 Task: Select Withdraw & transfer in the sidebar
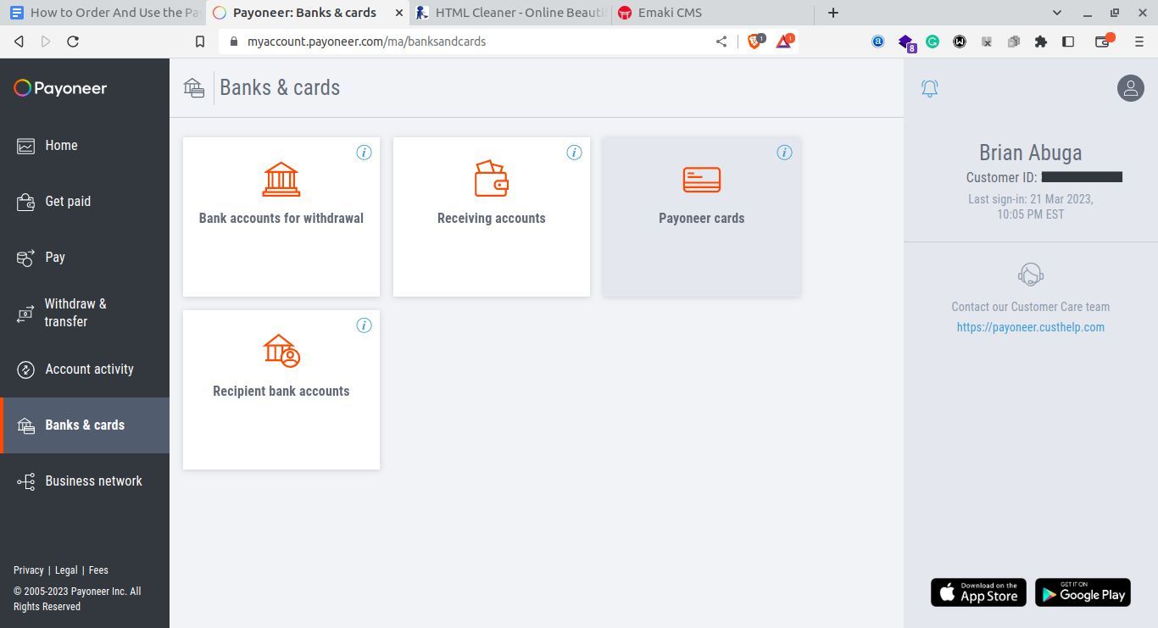tap(75, 312)
